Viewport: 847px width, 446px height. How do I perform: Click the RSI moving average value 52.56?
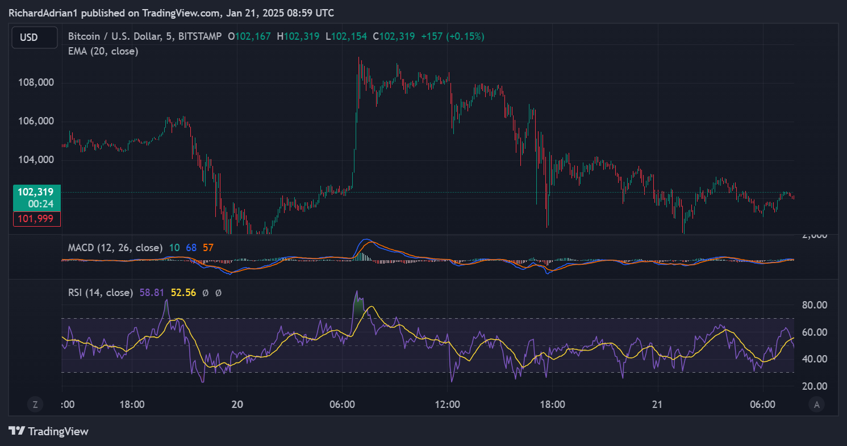click(x=183, y=293)
